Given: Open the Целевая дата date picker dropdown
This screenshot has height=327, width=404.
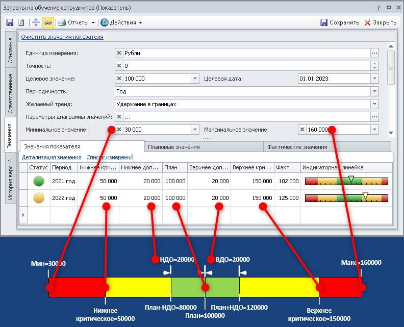Looking at the screenshot, I should click(x=374, y=79).
